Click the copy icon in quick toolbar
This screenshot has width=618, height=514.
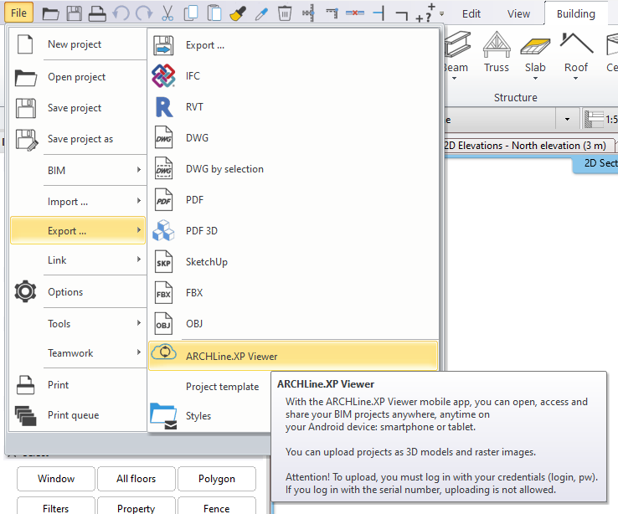coord(191,13)
